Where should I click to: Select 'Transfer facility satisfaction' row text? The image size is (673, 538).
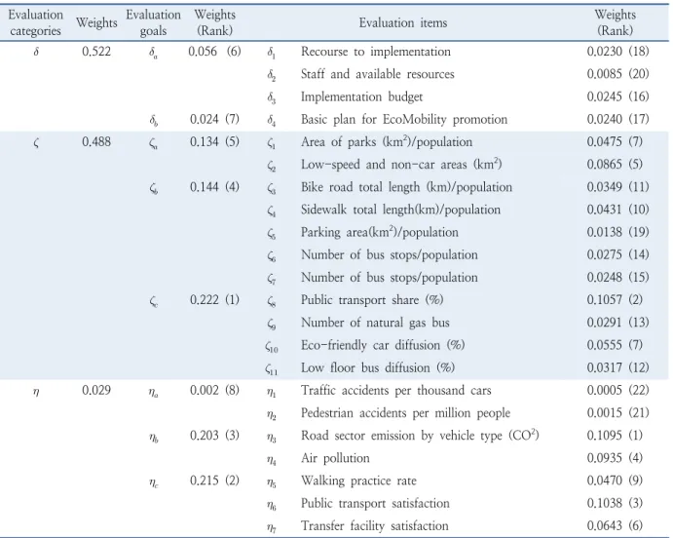(x=374, y=526)
